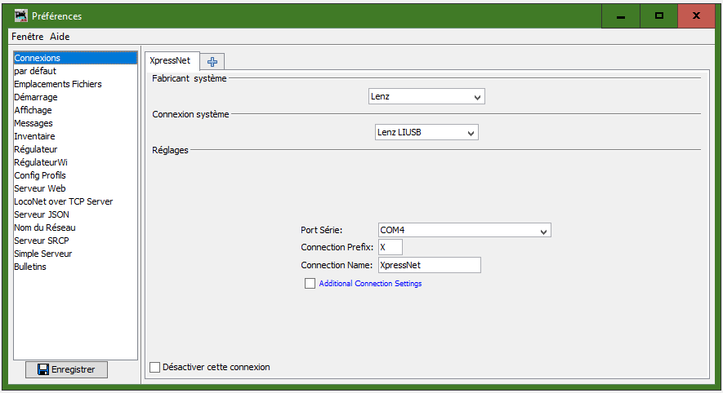Open the Fenêtre menu
Screen dimensions: 723x393
tap(27, 37)
